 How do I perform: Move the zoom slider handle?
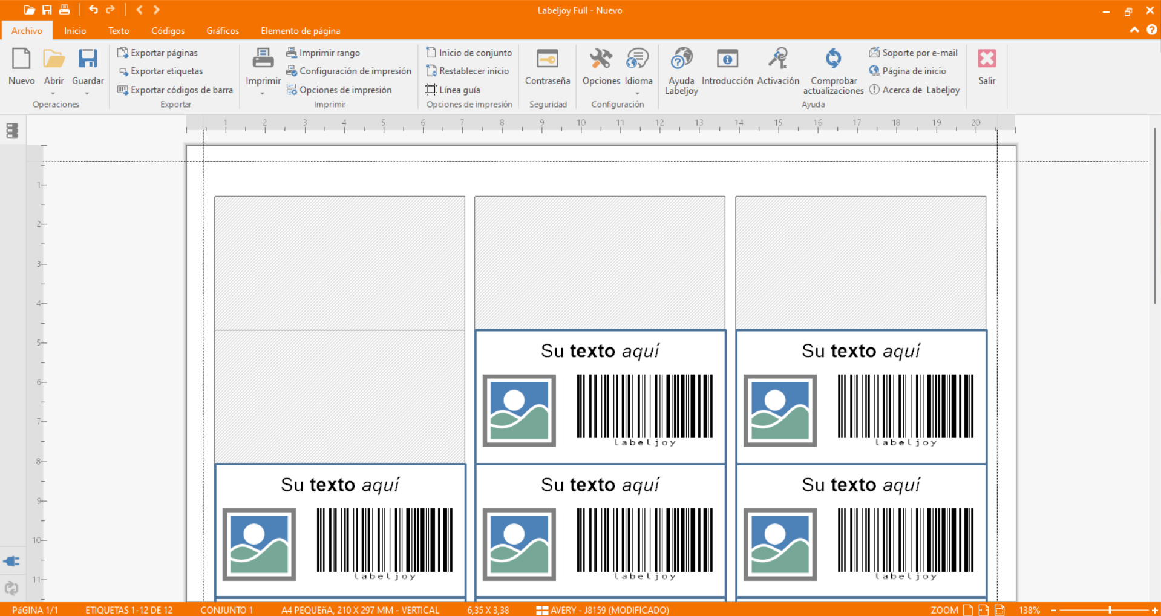(x=1110, y=610)
